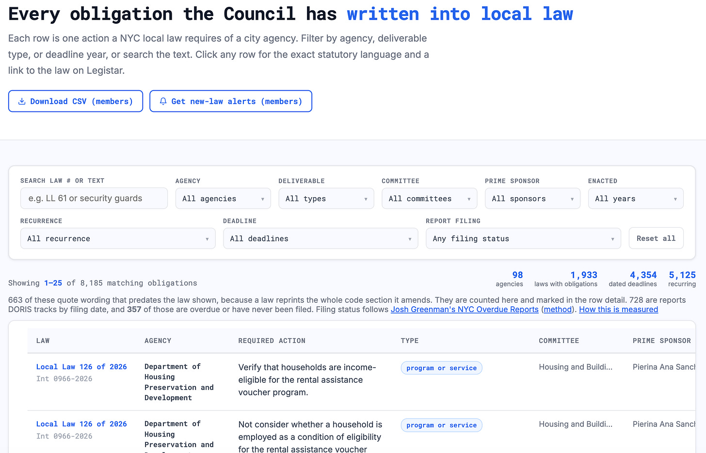Open the Prime Sponsor dropdown

pyautogui.click(x=532, y=199)
